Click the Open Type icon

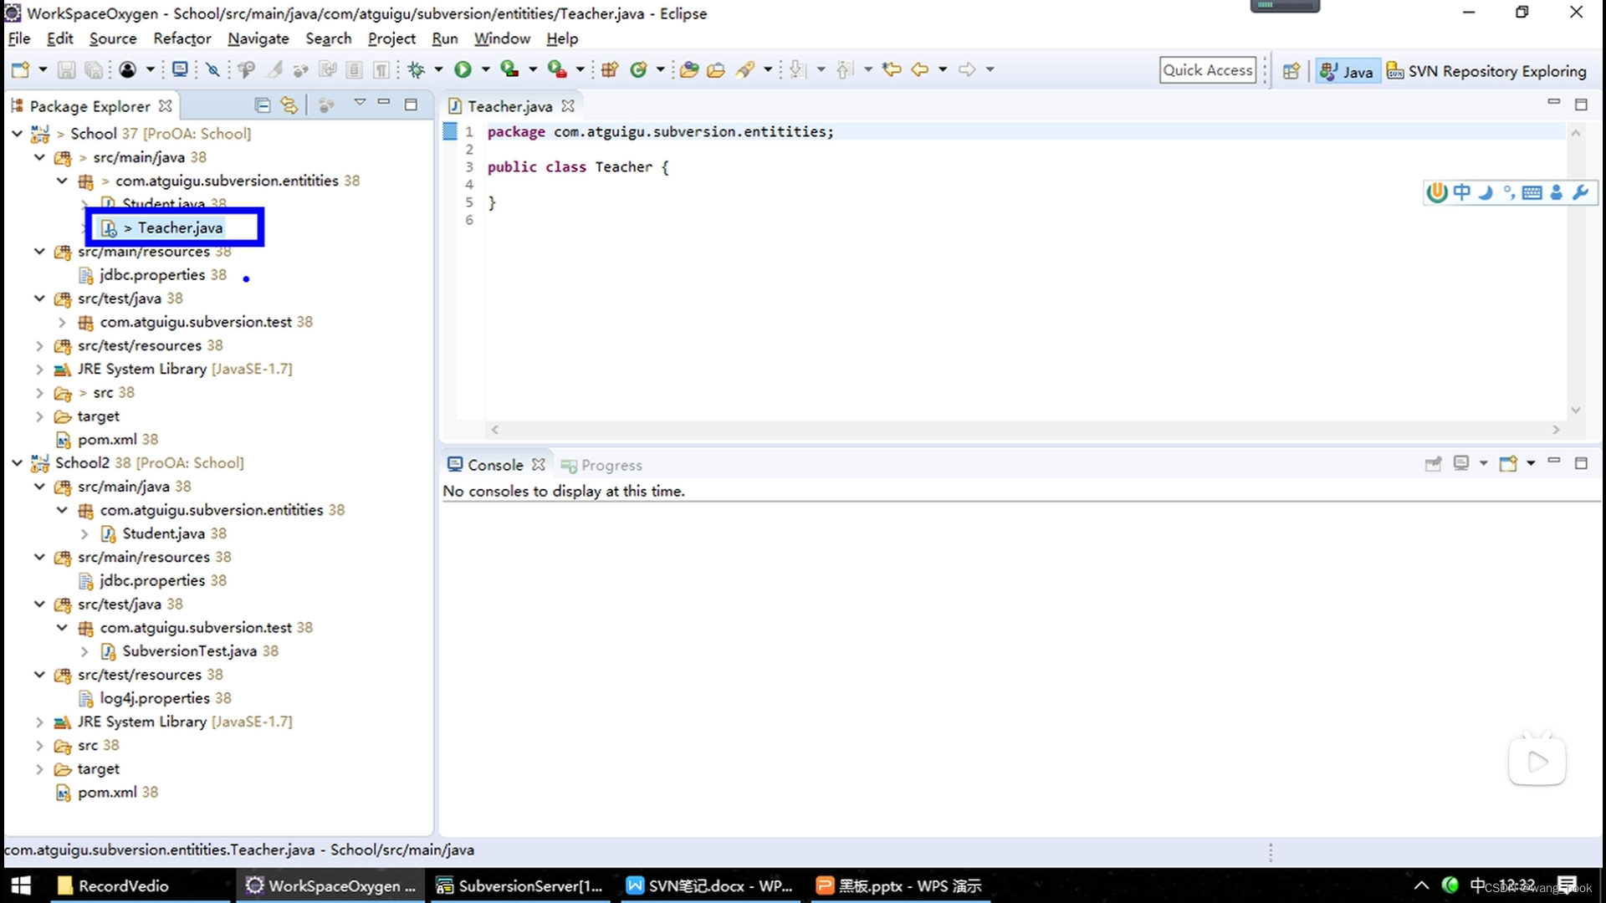pyautogui.click(x=689, y=69)
